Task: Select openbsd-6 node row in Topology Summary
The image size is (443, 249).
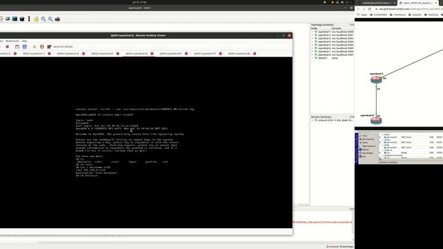Action: tap(332, 48)
